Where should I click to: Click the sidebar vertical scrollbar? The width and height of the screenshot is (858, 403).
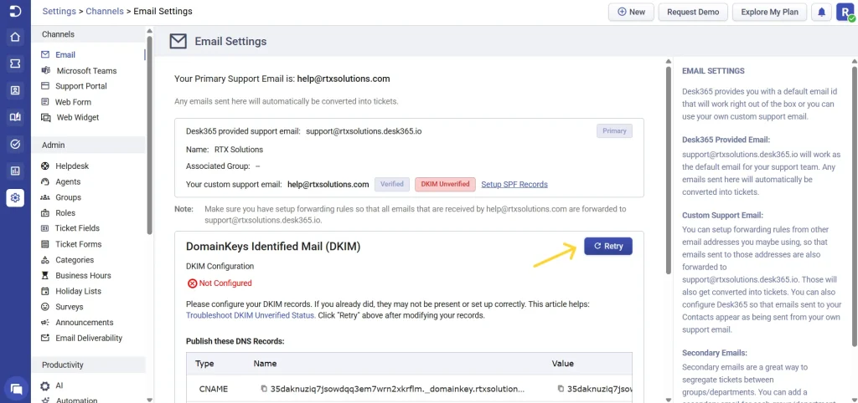click(x=149, y=134)
